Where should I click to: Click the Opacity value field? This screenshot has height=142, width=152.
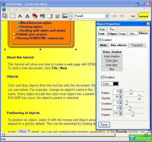tap(116, 97)
